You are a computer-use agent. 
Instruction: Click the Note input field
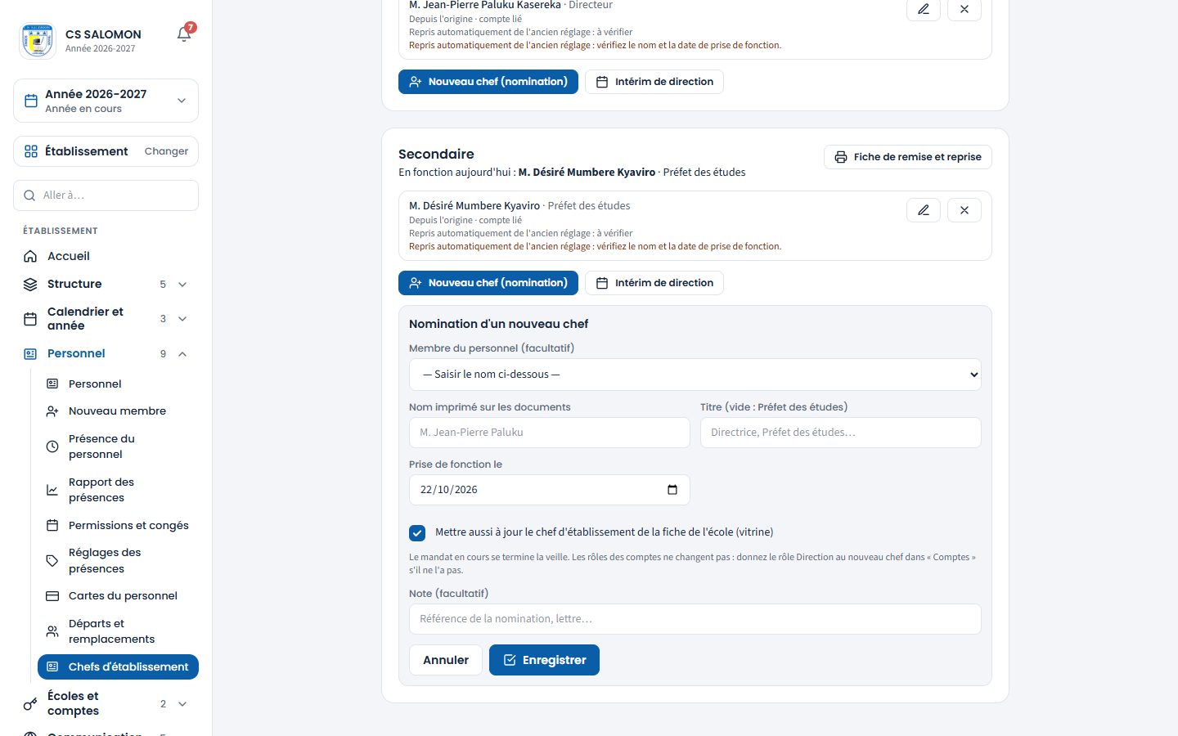(695, 619)
